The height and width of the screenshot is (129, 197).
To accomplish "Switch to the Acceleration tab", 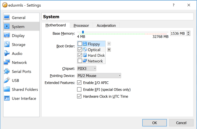I will pos(106,25).
